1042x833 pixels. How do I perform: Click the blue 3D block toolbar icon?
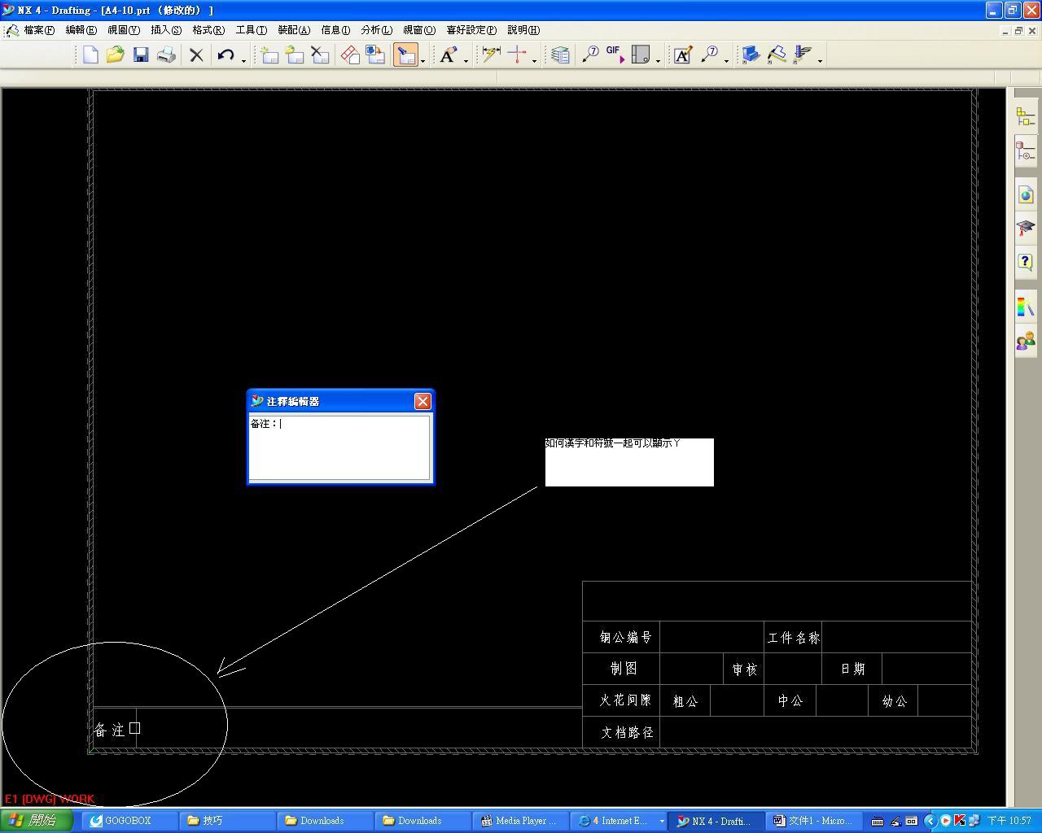pos(751,55)
